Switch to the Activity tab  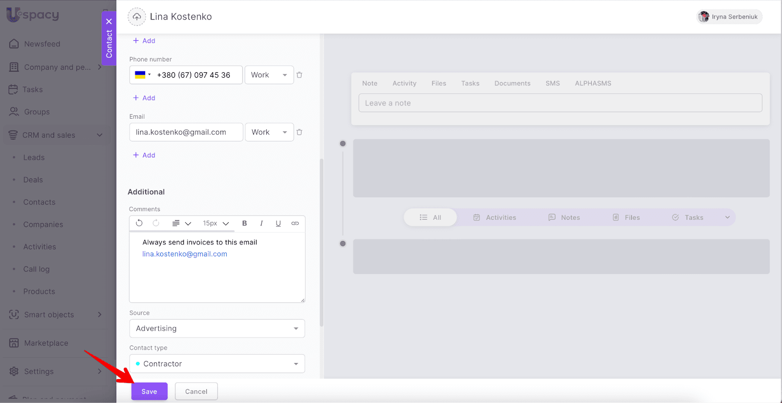pos(404,84)
